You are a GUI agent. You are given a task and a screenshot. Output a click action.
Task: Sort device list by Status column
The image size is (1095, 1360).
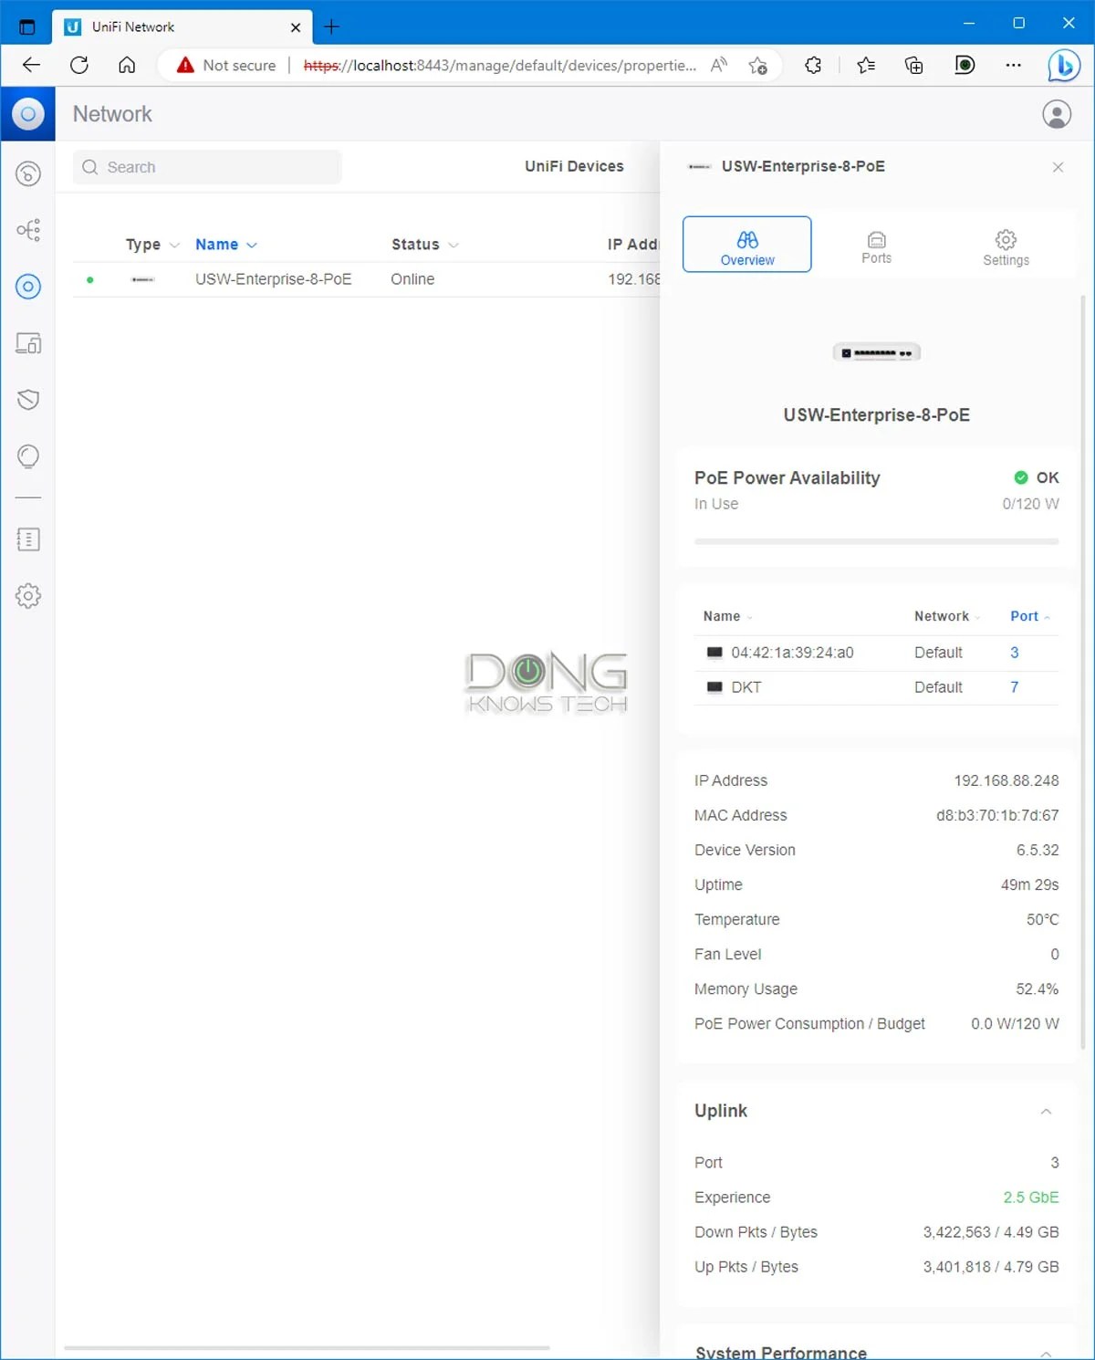click(424, 245)
